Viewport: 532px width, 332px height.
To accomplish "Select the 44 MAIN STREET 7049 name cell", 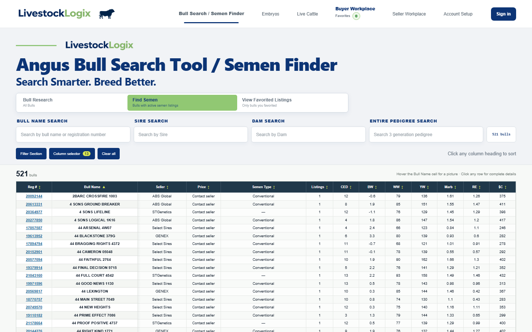I will [x=95, y=300].
